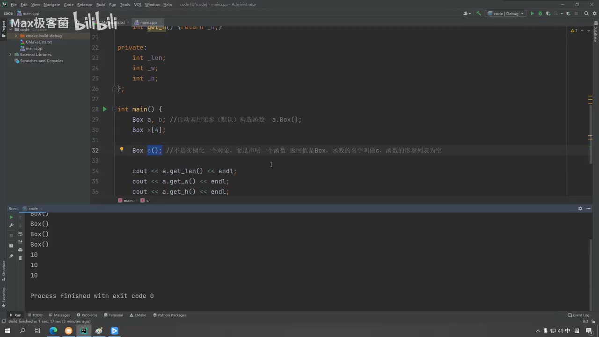Click the main breadcrumb below the editor
The image size is (599, 337).
click(x=125, y=200)
